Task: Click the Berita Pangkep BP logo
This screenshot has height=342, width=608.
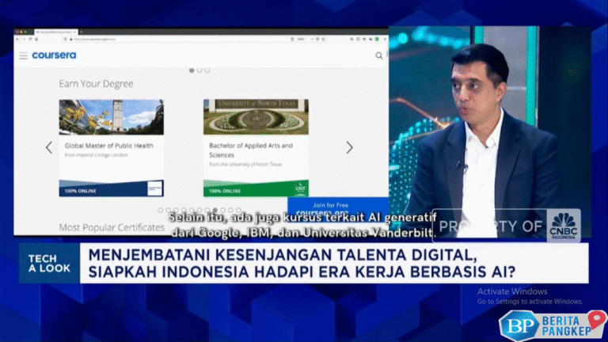Action: tap(519, 325)
